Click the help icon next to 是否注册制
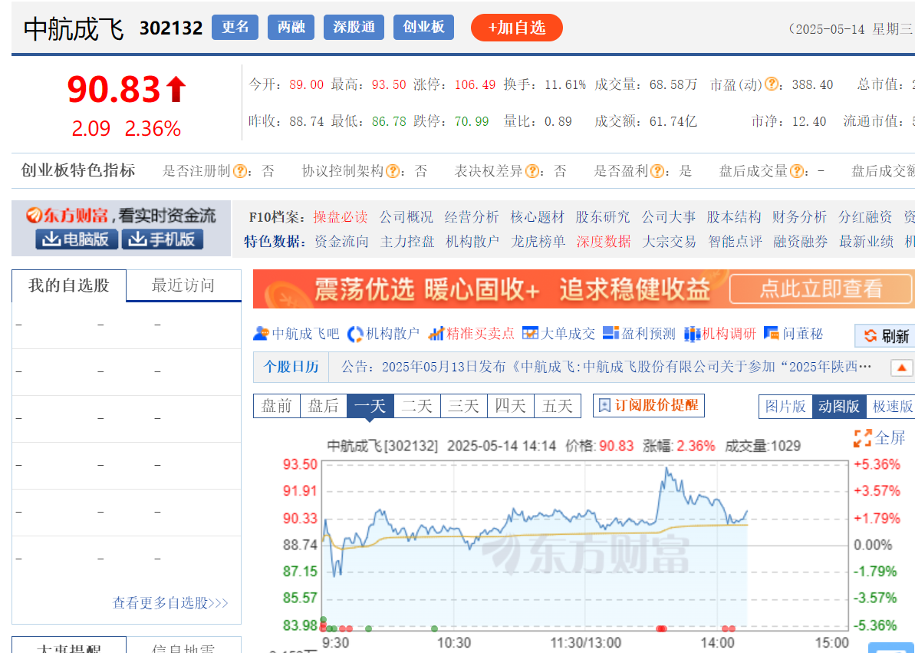 coord(239,171)
